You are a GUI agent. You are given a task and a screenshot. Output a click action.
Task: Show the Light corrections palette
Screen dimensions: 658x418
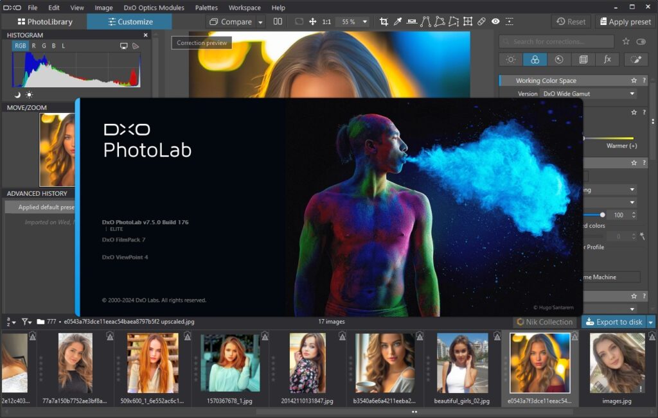pos(511,60)
